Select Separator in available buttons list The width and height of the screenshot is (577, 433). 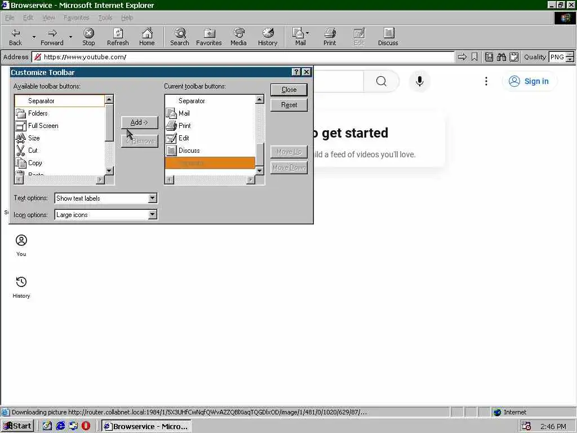(x=60, y=100)
